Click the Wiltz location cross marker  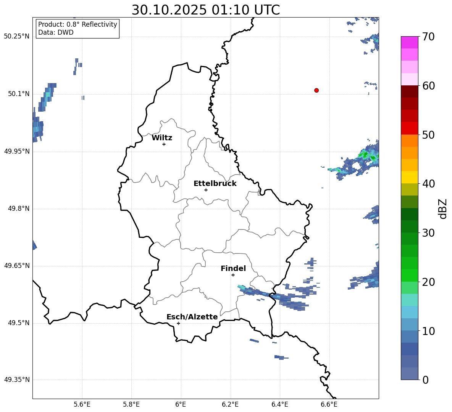[x=164, y=144]
